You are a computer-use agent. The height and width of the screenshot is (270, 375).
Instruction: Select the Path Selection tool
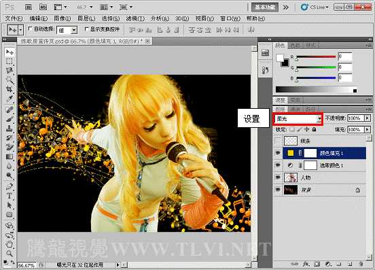click(10, 205)
